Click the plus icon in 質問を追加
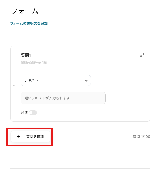This screenshot has height=170, width=158. click(x=18, y=137)
